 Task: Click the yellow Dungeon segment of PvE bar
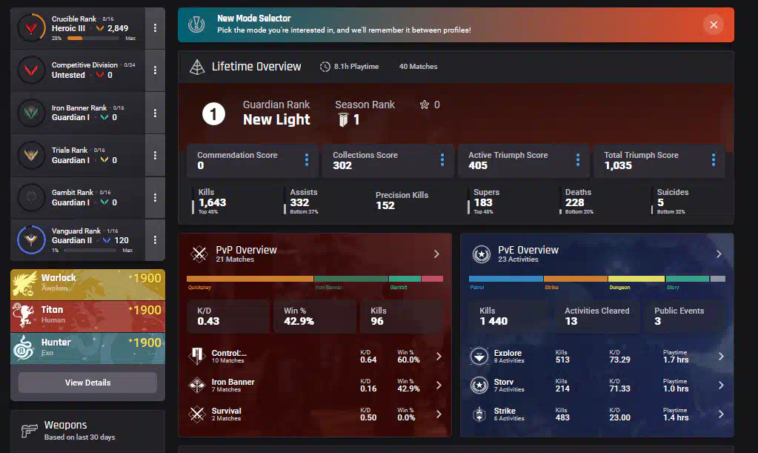636,279
